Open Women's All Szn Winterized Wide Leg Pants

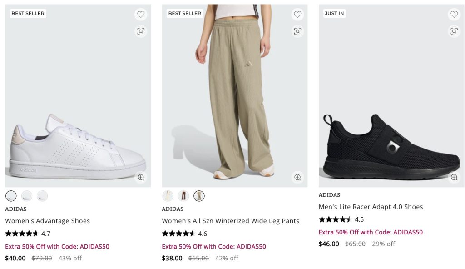click(230, 221)
